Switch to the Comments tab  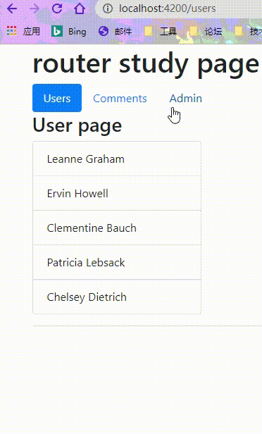click(120, 98)
